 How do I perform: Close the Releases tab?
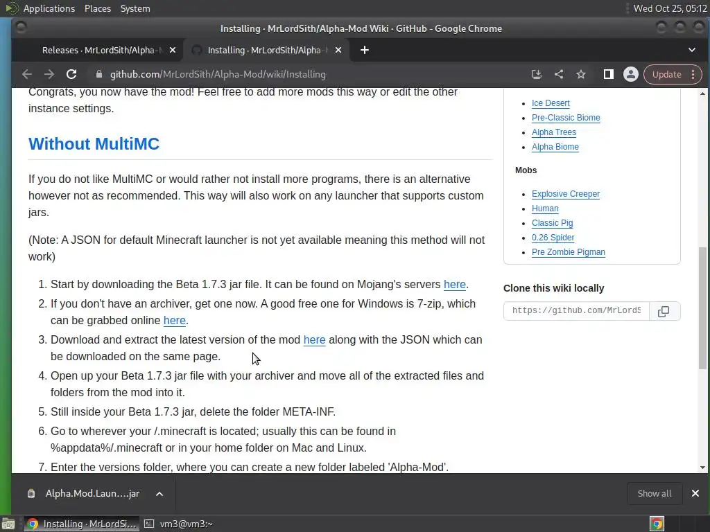[x=173, y=50]
